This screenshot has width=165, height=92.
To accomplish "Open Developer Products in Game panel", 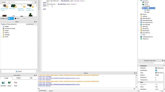I will point(10,28).
